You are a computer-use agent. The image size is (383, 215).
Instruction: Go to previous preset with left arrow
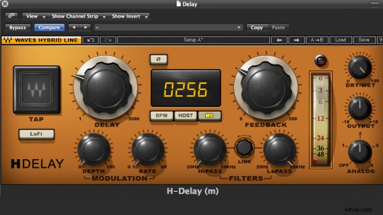click(x=279, y=40)
